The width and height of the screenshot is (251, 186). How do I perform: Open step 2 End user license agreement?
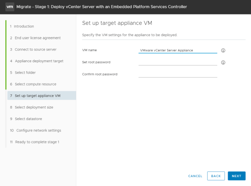pos(35,38)
